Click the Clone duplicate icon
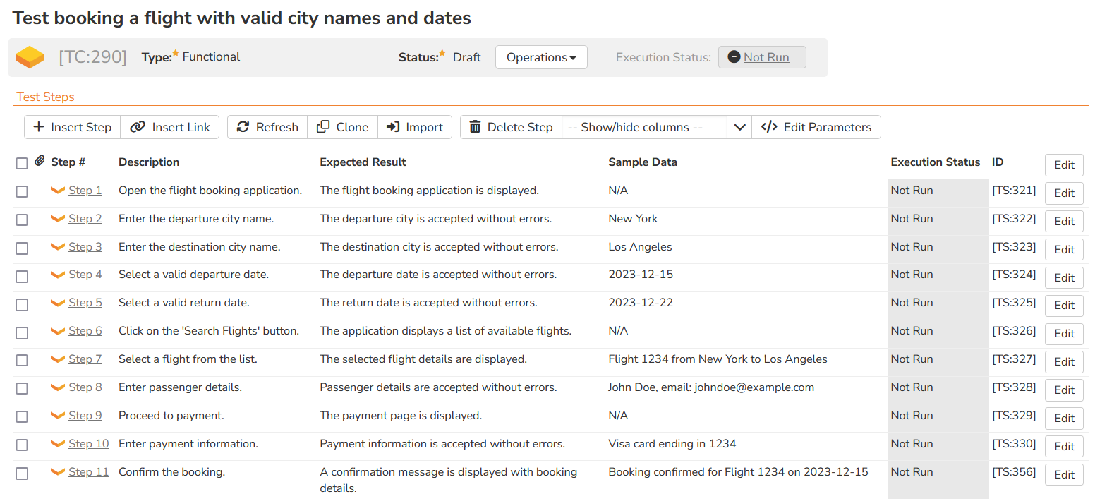This screenshot has width=1095, height=499. click(323, 127)
